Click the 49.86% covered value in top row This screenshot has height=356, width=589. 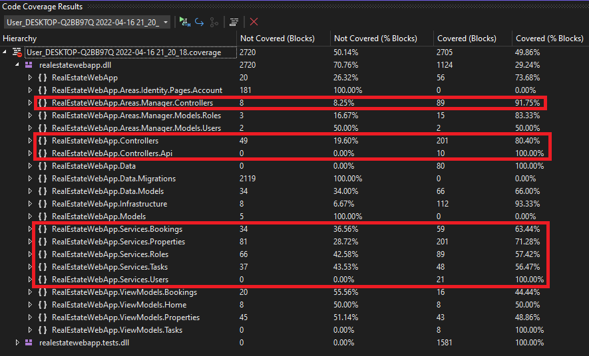527,52
